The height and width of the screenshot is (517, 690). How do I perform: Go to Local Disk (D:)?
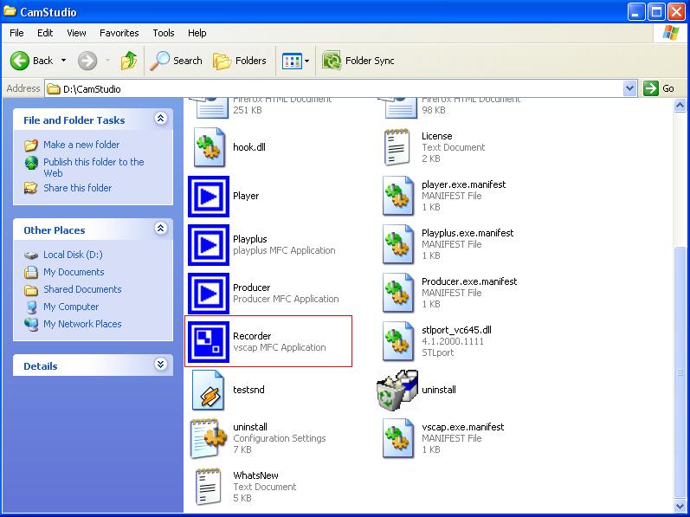pos(73,255)
